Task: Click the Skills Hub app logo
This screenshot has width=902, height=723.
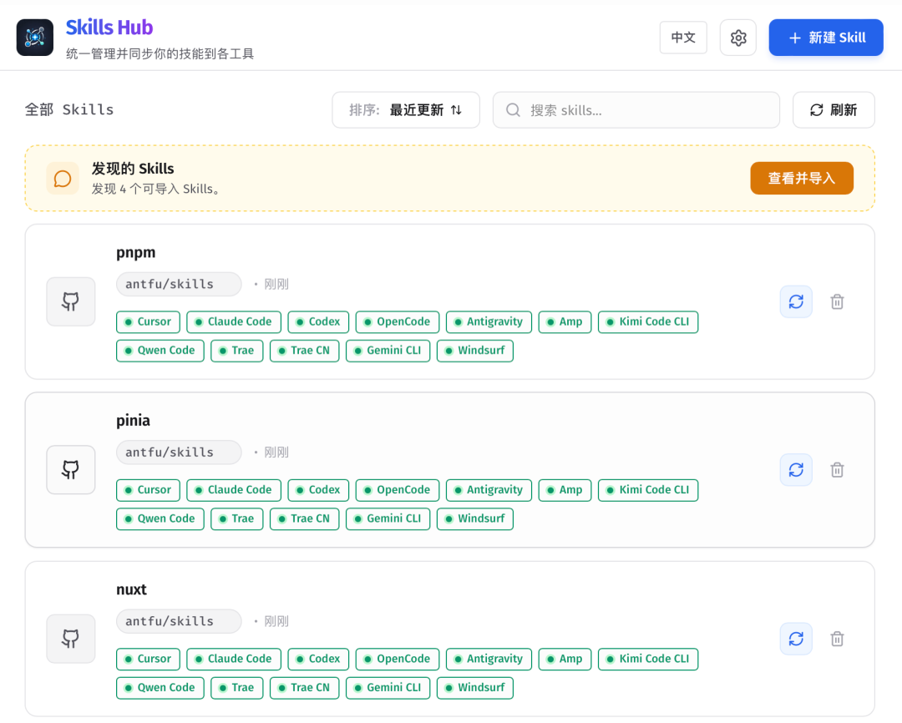Action: tap(35, 38)
